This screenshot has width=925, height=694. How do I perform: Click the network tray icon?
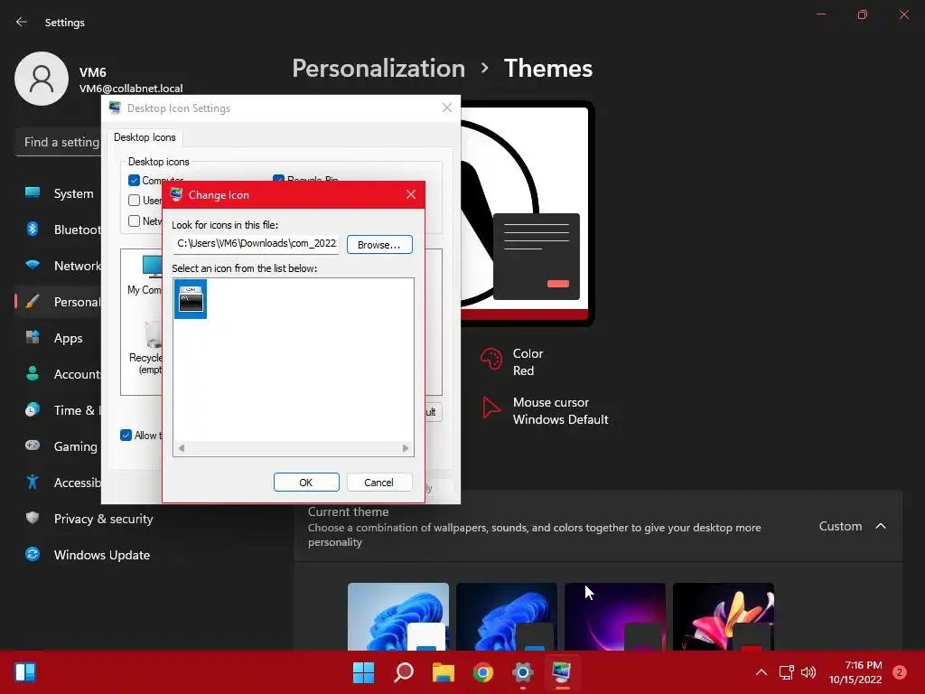[787, 672]
